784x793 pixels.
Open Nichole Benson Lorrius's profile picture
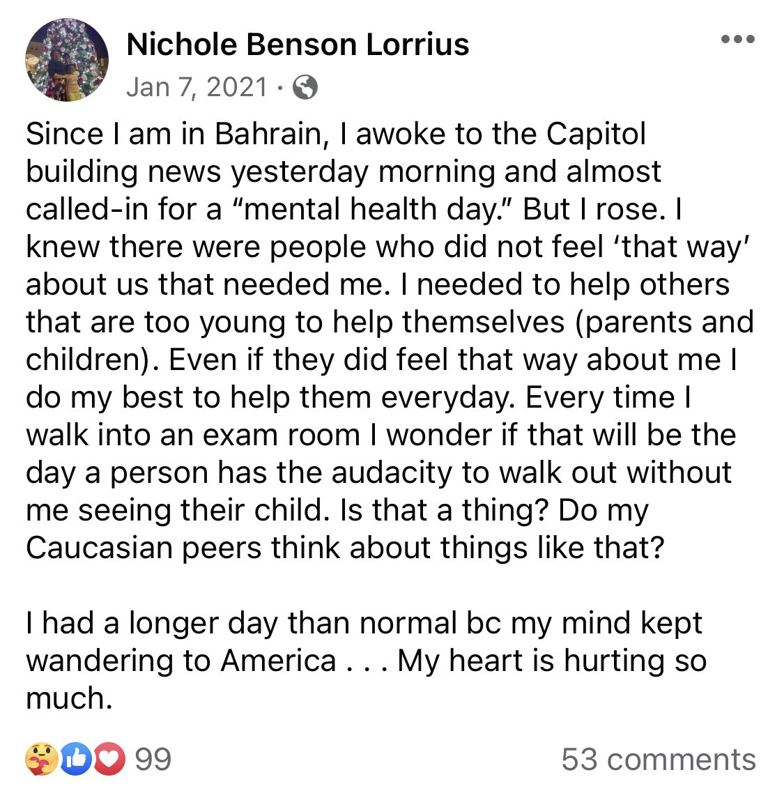(x=67, y=59)
